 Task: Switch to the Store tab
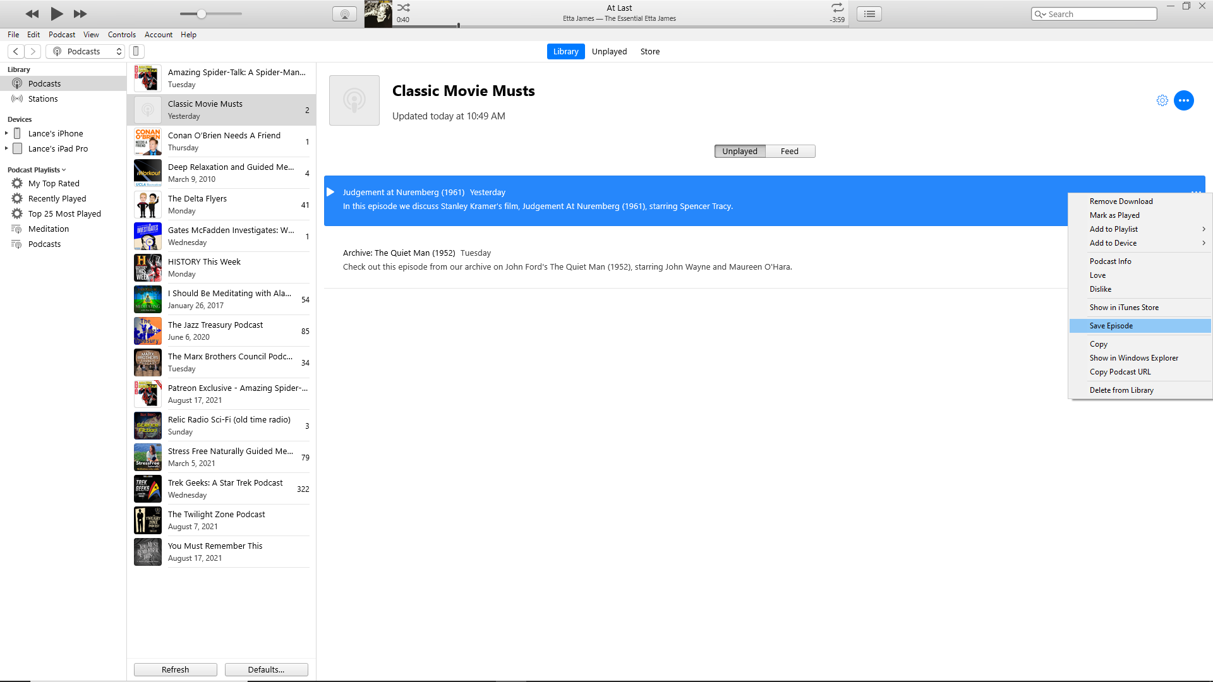point(650,52)
